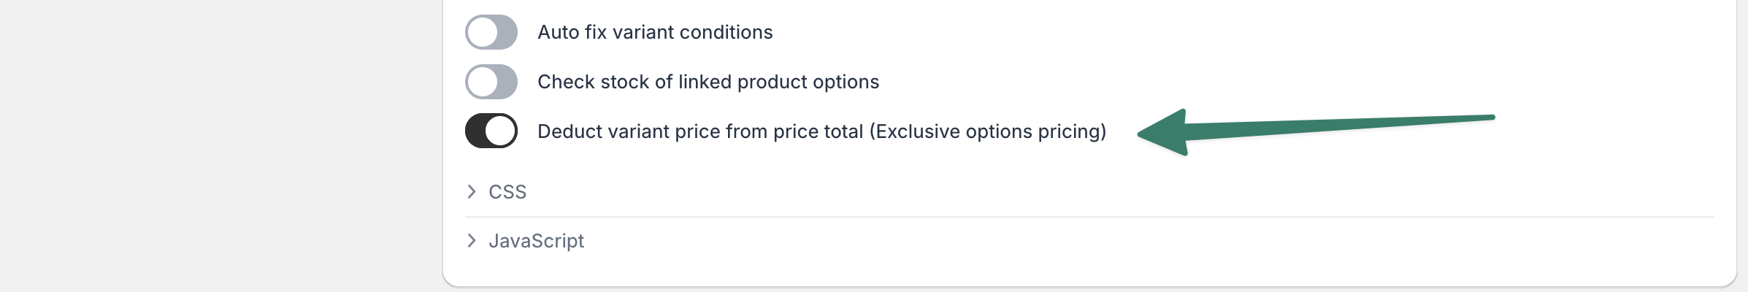1748x292 pixels.
Task: Turn on Check stock of linked product options
Action: (491, 82)
